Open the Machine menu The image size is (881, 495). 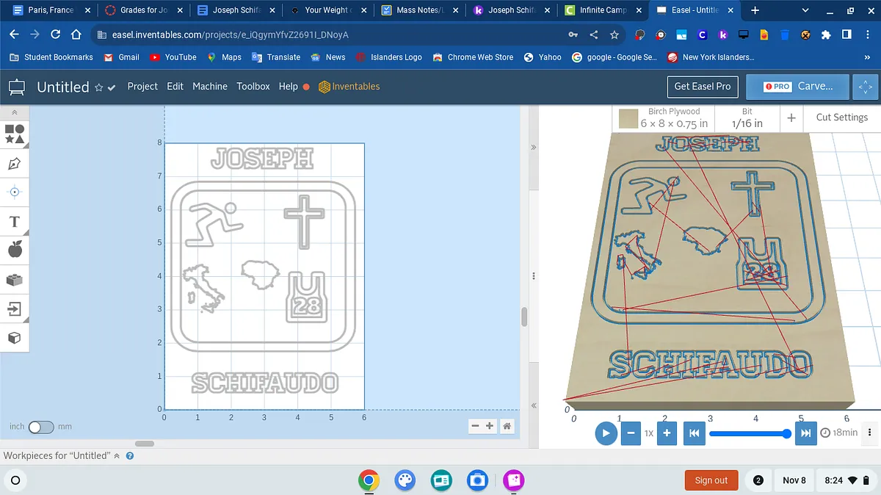[x=210, y=87]
